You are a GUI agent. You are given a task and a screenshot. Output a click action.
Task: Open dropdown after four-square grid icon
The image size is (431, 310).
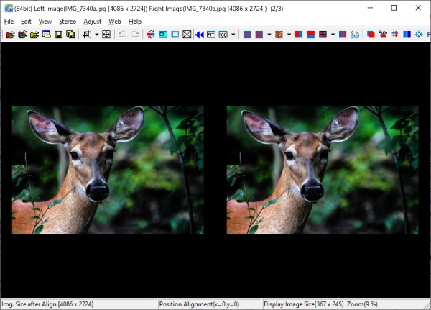tap(333, 35)
